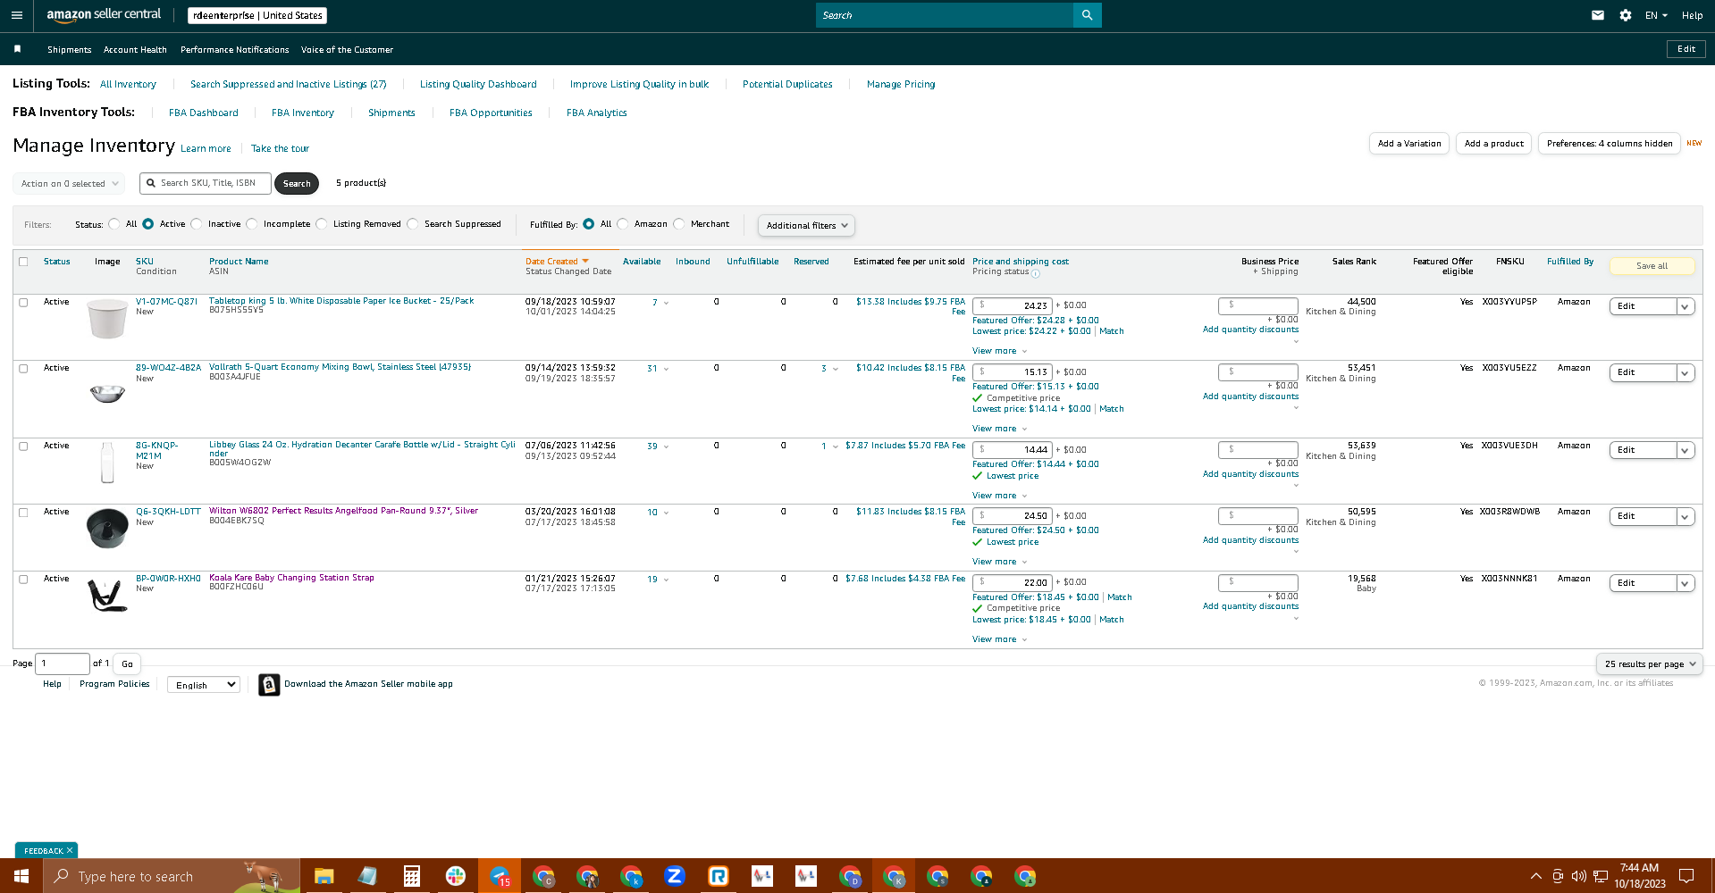The height and width of the screenshot is (893, 1715).
Task: Open the messages envelope icon
Action: 1598,15
